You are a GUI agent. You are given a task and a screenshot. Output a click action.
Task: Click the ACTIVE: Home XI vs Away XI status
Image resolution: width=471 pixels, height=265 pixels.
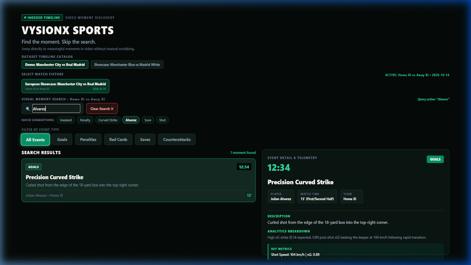(x=417, y=75)
